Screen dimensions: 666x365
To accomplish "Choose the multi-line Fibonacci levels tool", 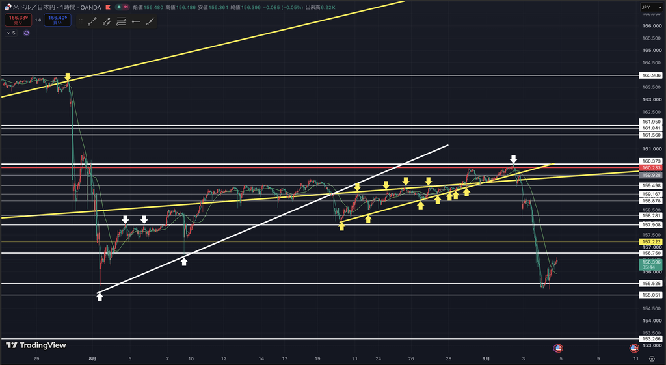I will (x=121, y=21).
